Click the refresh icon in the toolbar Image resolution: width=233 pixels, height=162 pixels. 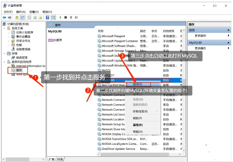[35, 17]
